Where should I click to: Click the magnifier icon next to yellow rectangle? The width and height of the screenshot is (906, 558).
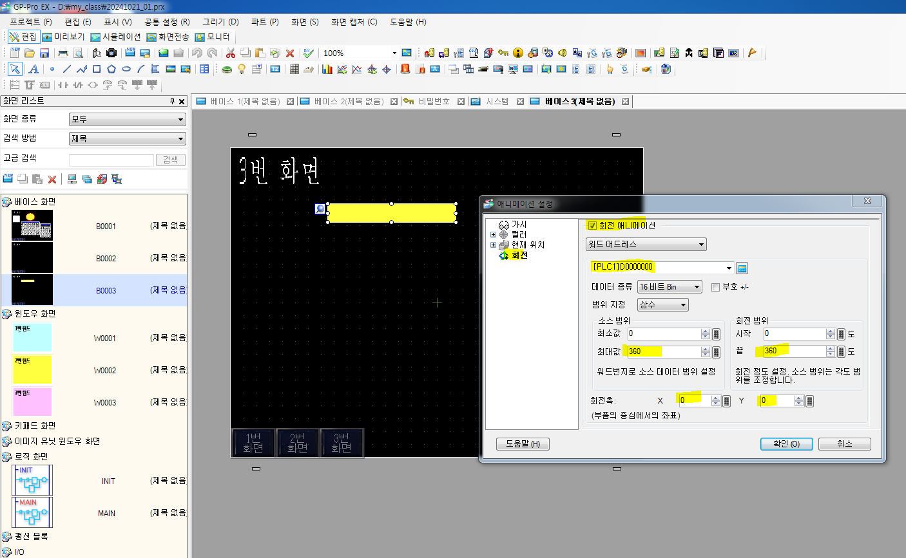coord(320,209)
